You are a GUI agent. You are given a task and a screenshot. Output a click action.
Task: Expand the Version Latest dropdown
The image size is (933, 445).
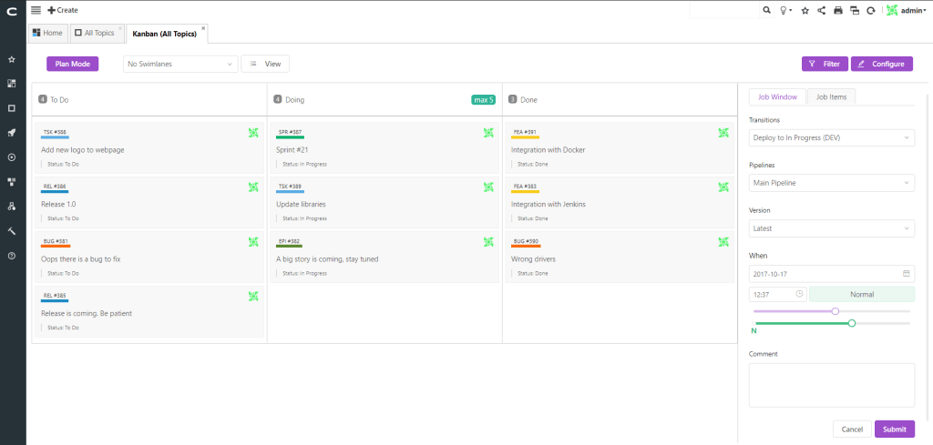tap(832, 228)
